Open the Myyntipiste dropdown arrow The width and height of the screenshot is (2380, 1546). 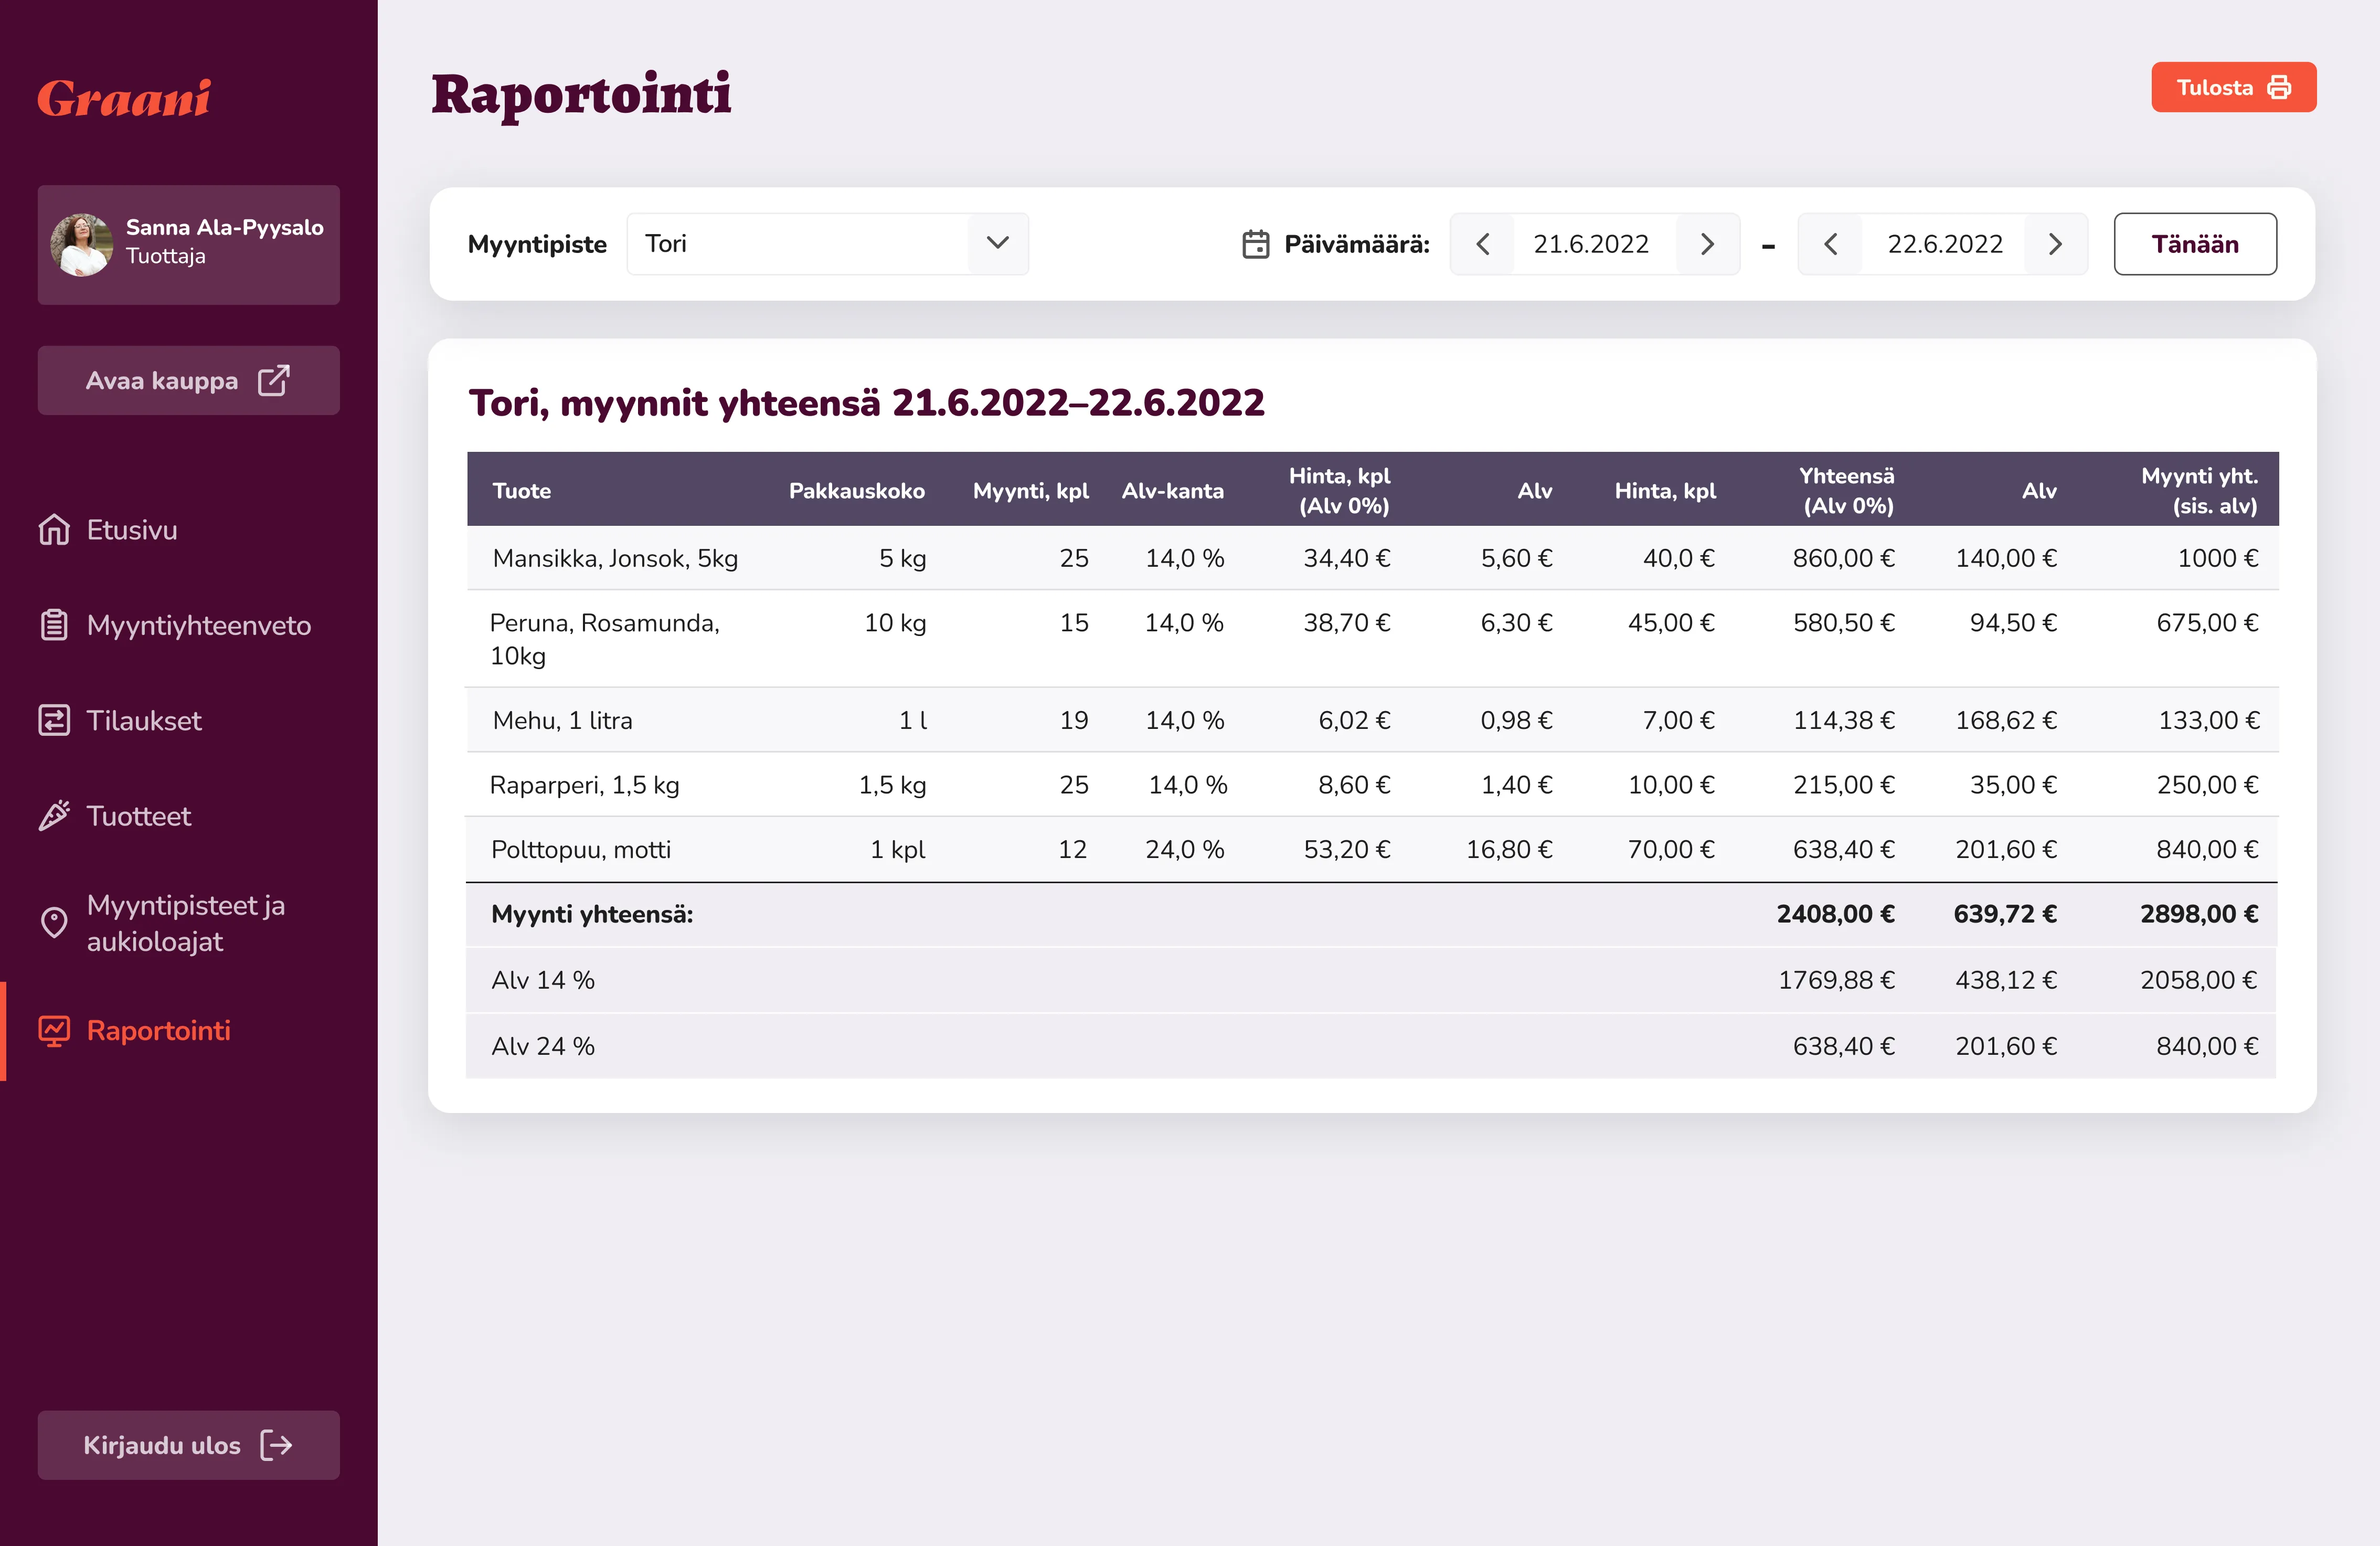(x=997, y=243)
